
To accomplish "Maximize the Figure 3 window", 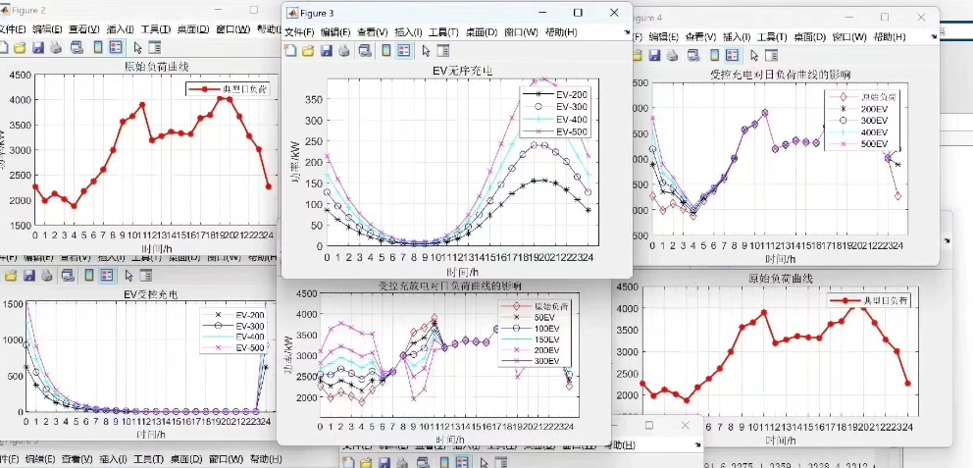I will click(x=578, y=13).
